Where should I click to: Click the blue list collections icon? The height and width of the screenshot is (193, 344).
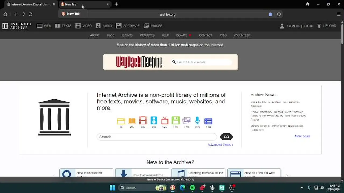[x=208, y=121]
